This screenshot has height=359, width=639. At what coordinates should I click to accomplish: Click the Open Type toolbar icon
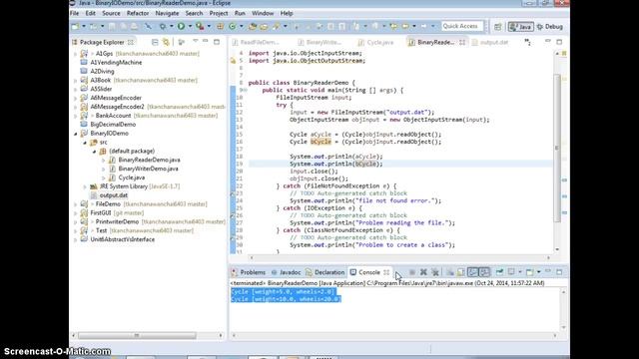253,27
